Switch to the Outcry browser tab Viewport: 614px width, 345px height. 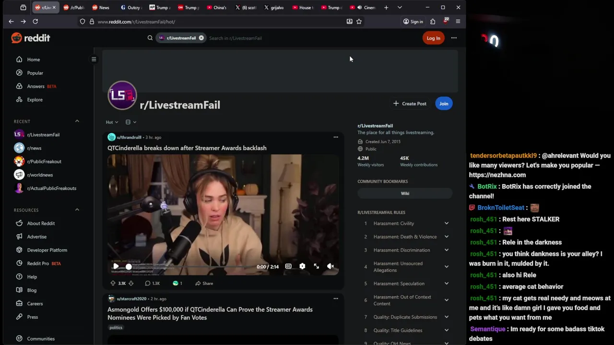tap(130, 8)
